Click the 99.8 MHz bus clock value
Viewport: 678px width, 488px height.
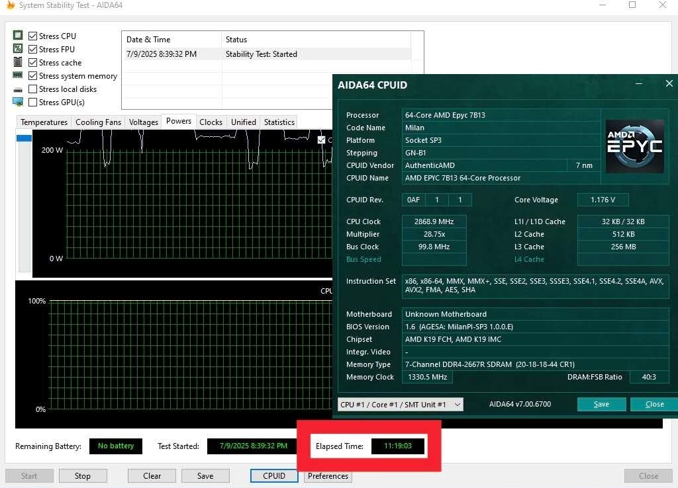[434, 247]
